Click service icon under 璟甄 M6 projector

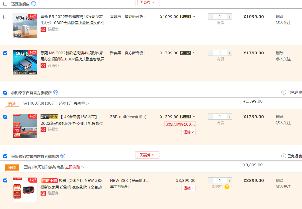coord(43,66)
